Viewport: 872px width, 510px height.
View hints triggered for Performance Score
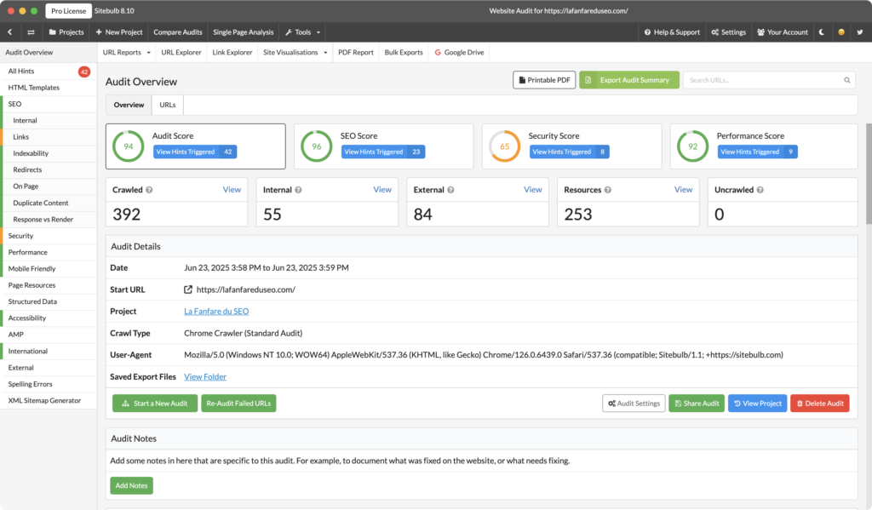[x=757, y=152]
